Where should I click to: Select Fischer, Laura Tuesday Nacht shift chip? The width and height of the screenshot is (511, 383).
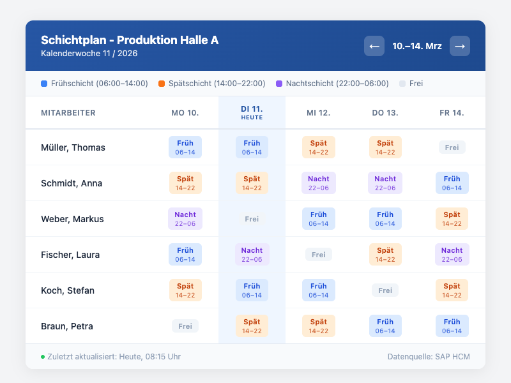(252, 254)
